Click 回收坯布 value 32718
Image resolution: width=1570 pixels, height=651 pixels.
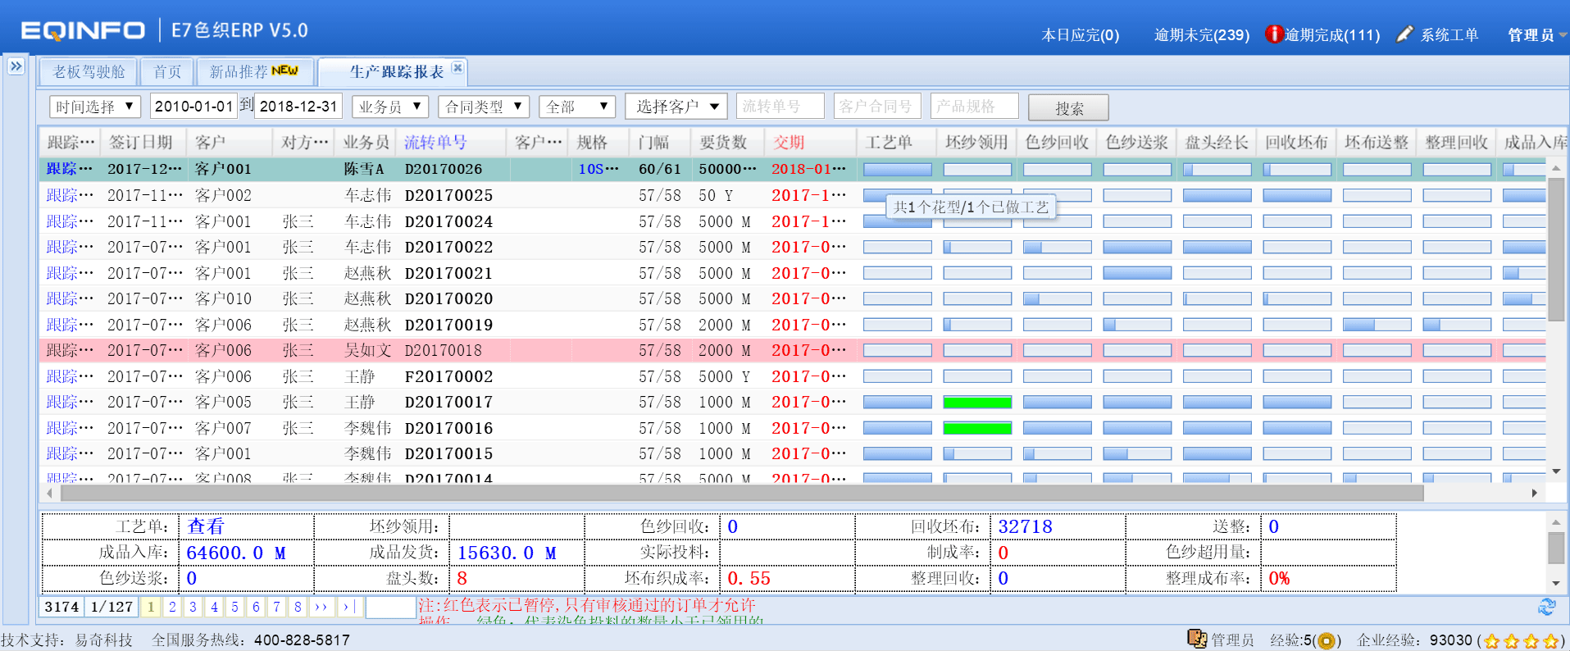[x=1025, y=526]
